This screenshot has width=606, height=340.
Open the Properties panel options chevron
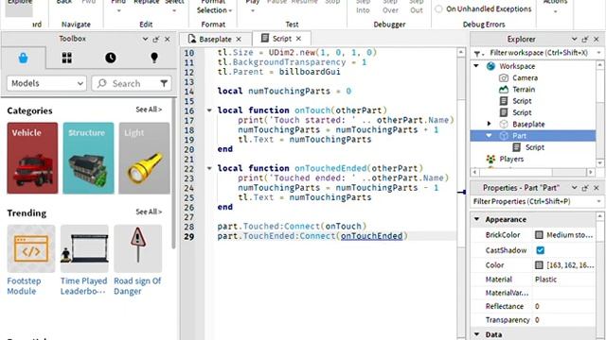tap(575, 188)
